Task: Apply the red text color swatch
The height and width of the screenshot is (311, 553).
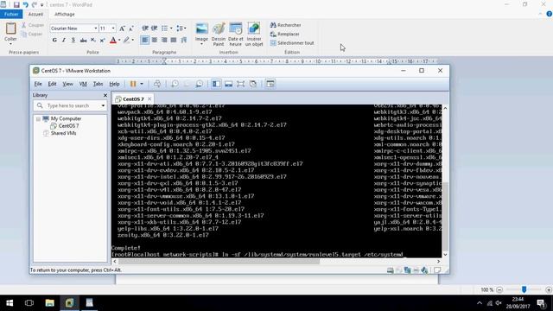Action: point(113,41)
